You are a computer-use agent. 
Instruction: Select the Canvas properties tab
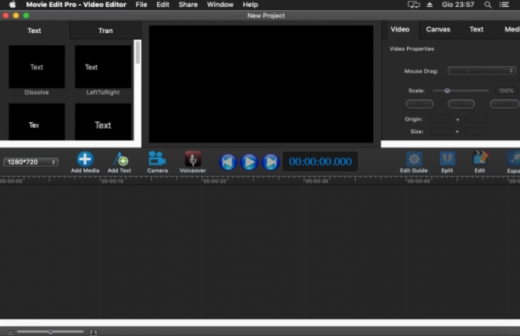click(438, 30)
